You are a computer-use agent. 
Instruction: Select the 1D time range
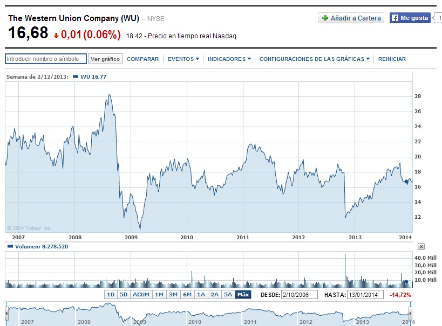(111, 295)
